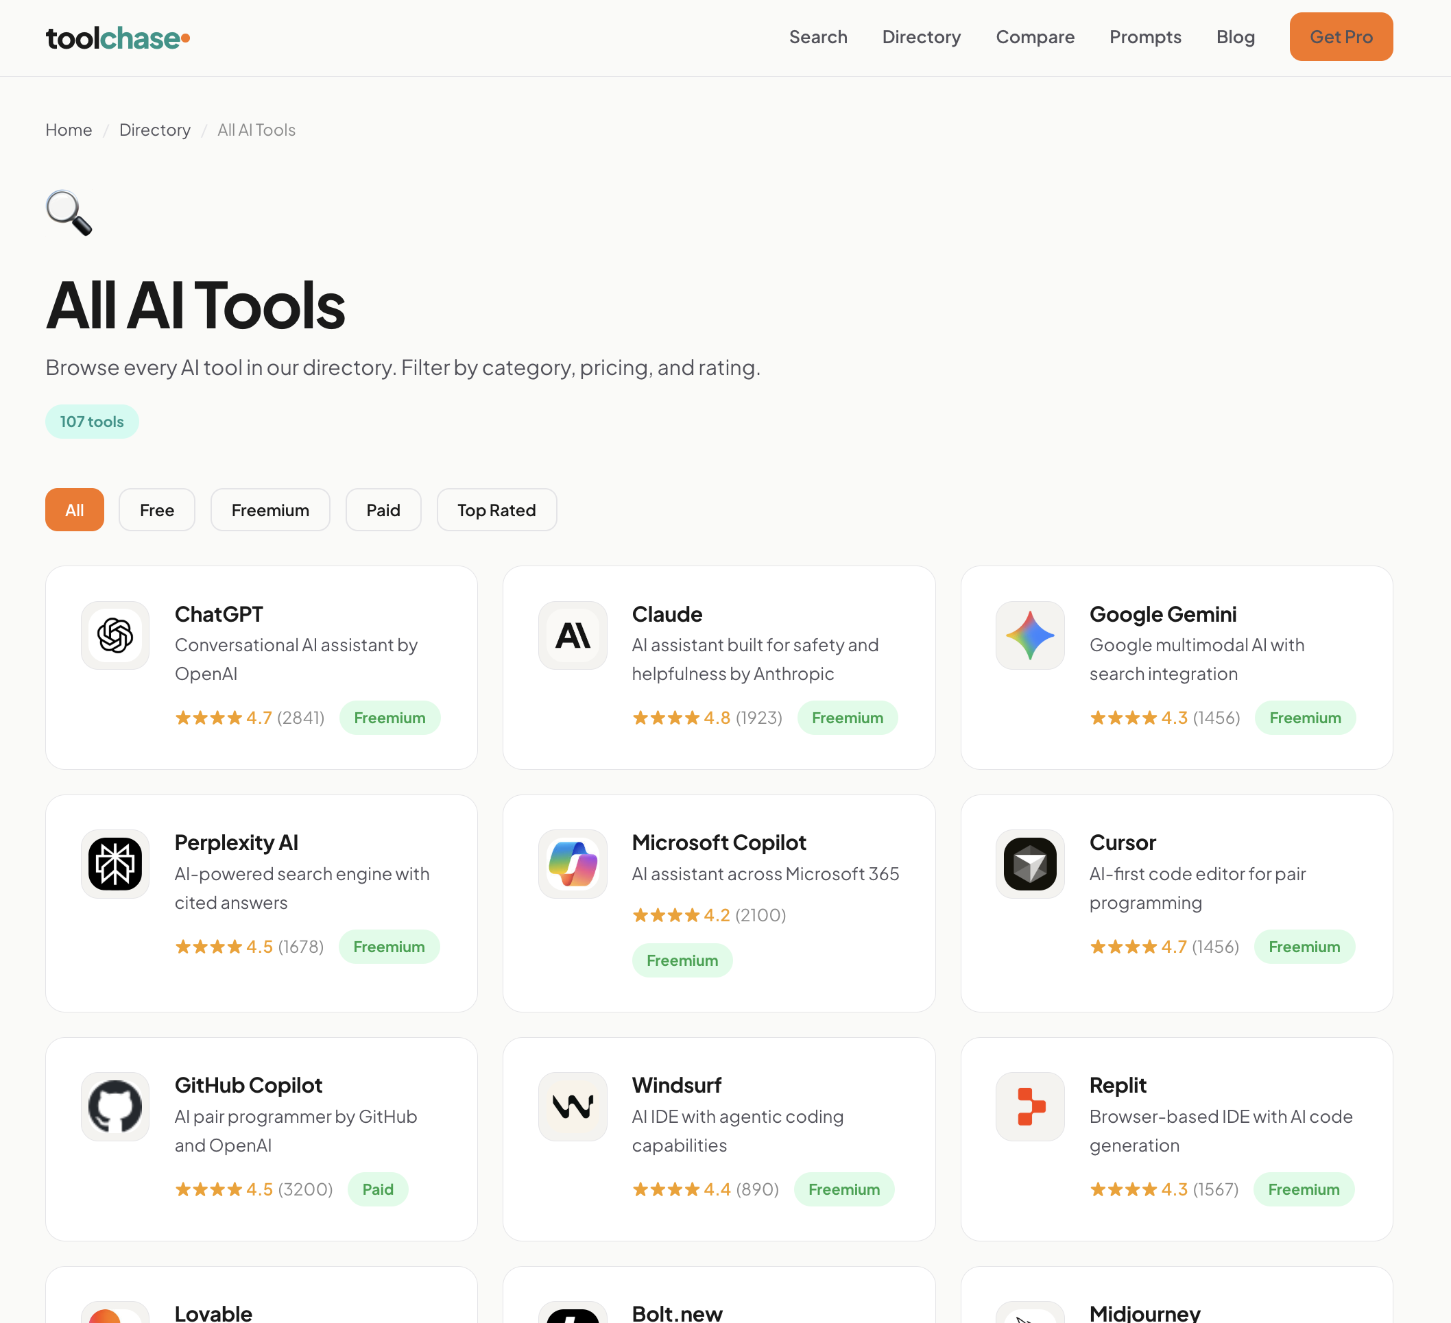The height and width of the screenshot is (1323, 1451).
Task: Click the Get Pro button
Action: click(x=1340, y=37)
